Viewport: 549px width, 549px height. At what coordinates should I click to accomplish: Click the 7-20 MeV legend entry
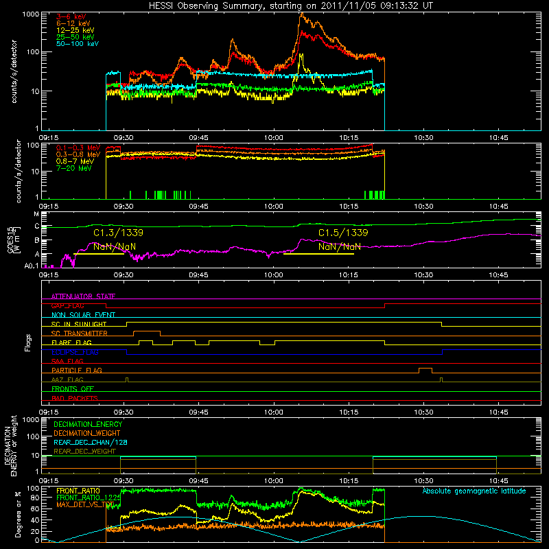74,168
